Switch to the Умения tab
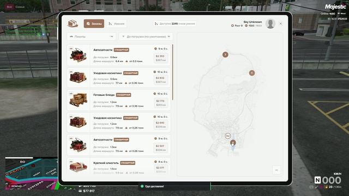Viewport: 349px width, 196px height. [x=116, y=23]
